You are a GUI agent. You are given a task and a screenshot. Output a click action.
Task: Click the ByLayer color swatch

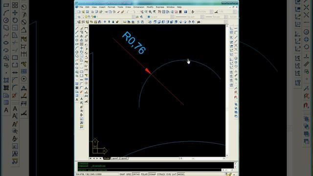click(149, 17)
